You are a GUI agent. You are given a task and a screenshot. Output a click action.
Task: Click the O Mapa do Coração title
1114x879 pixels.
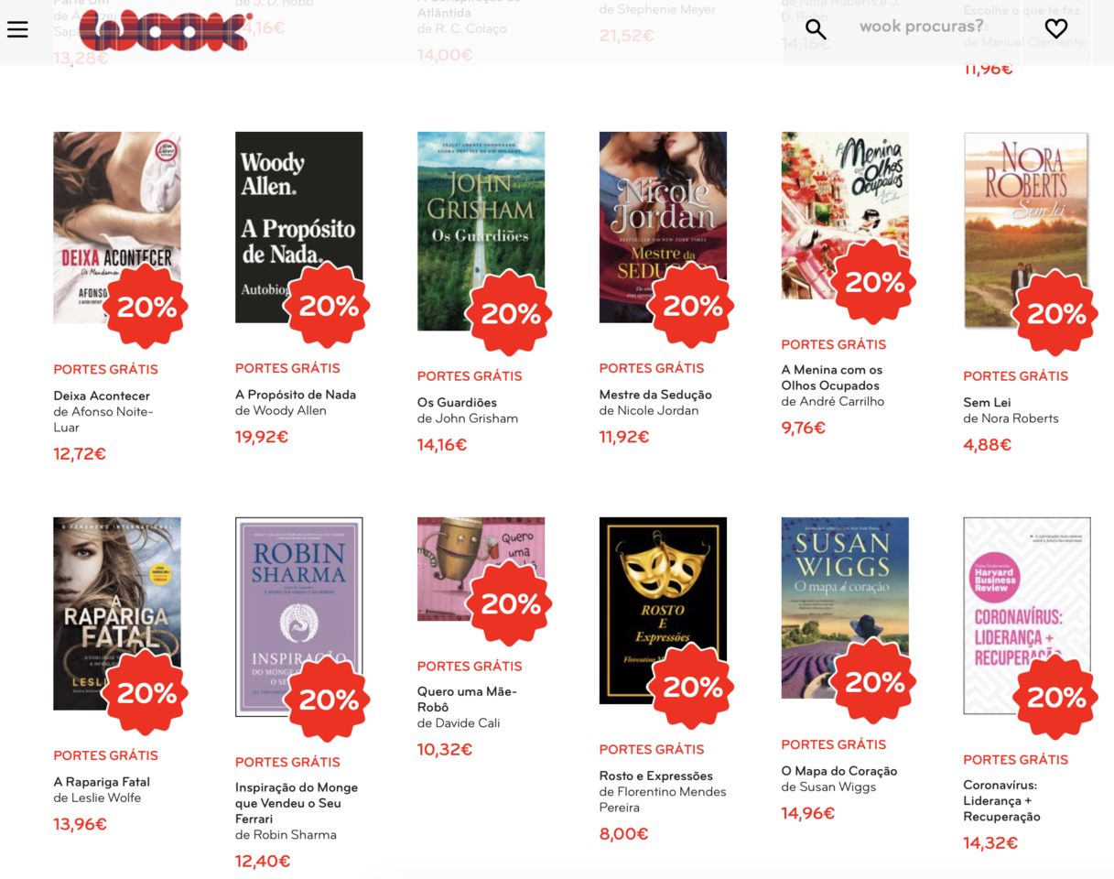838,771
